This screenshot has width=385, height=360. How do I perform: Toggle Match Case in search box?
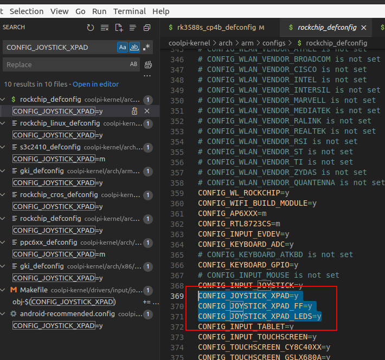(123, 47)
